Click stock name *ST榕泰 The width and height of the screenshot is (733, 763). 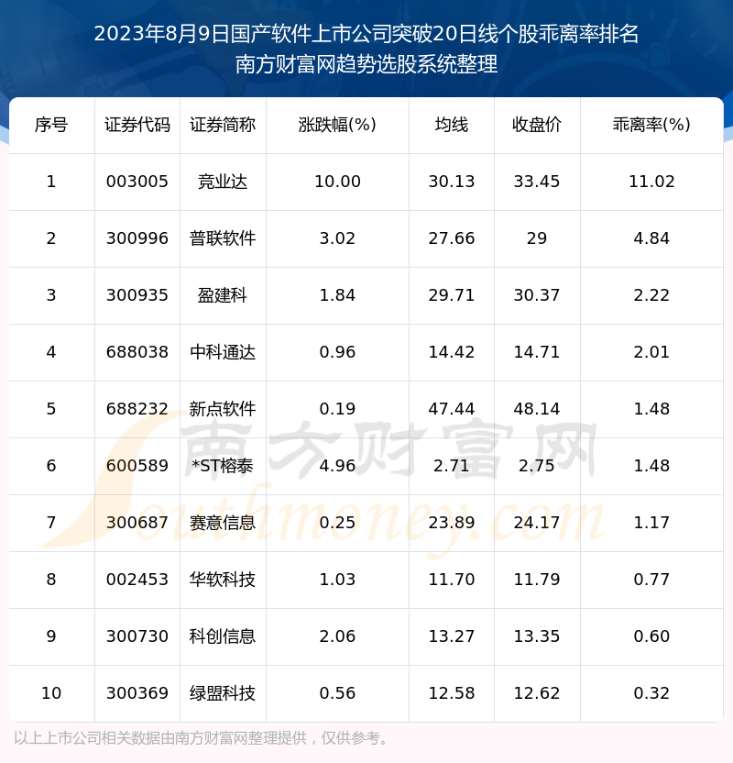point(223,466)
